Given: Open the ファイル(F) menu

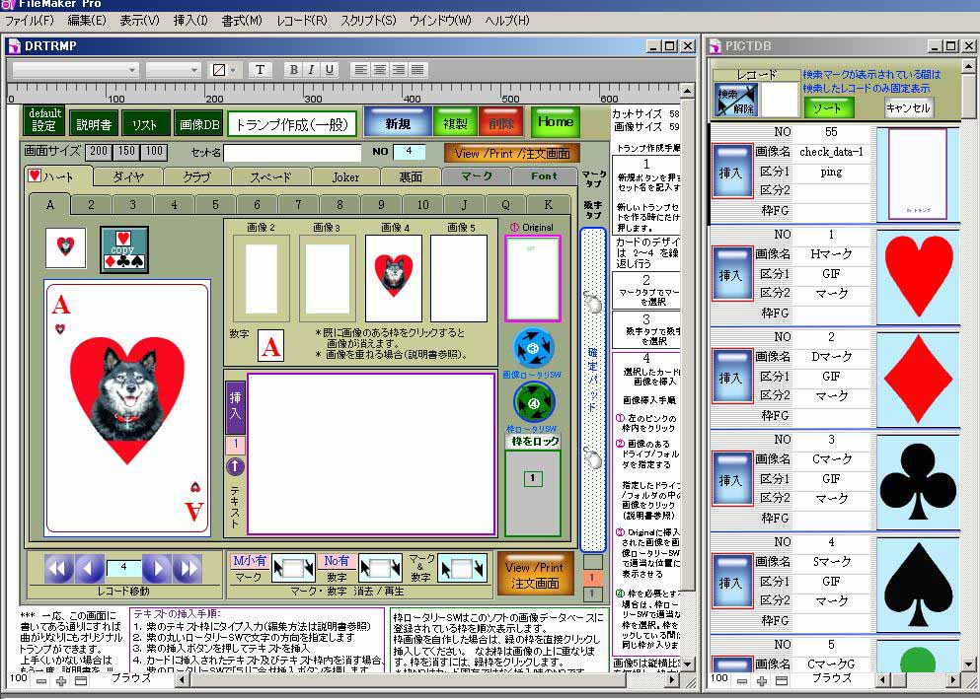Looking at the screenshot, I should pyautogui.click(x=30, y=20).
